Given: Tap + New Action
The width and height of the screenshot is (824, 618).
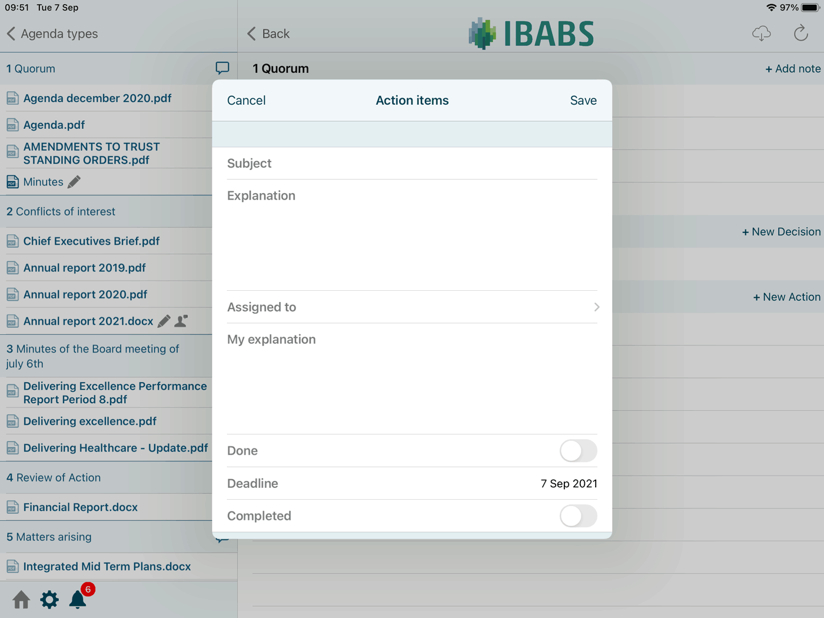Looking at the screenshot, I should (787, 297).
